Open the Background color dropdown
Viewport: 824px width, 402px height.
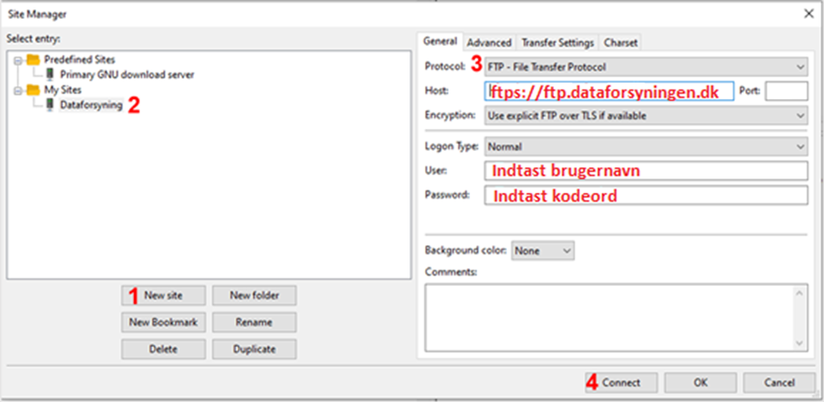click(544, 251)
